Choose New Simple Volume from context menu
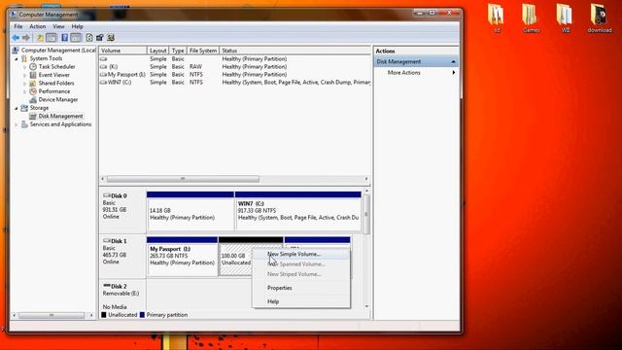The height and width of the screenshot is (350, 622). tap(301, 254)
